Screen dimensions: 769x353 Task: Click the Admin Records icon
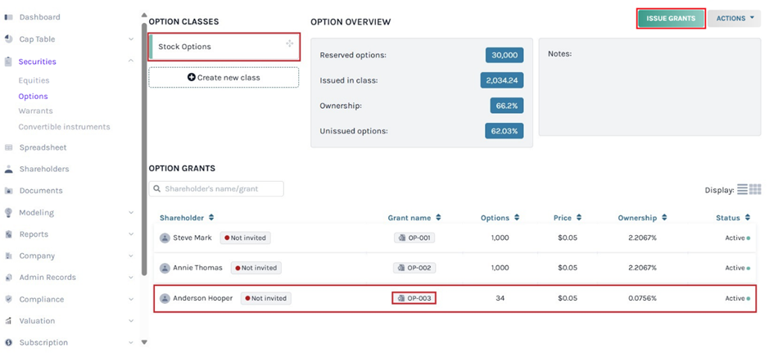click(x=8, y=278)
